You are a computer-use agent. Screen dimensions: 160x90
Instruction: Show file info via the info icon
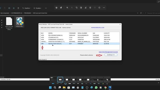click(99, 8)
